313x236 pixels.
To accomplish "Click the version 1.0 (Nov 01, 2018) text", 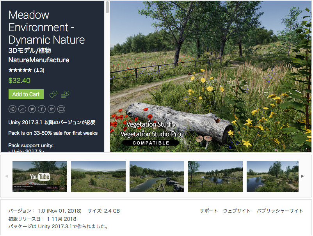I will pyautogui.click(x=45, y=211).
